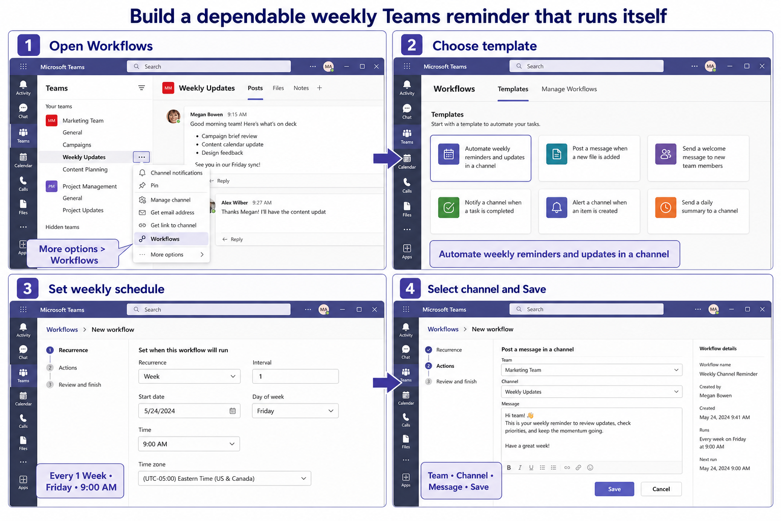Open the Chat icon in the step 4 sidebar
781x521 pixels.
[x=406, y=352]
